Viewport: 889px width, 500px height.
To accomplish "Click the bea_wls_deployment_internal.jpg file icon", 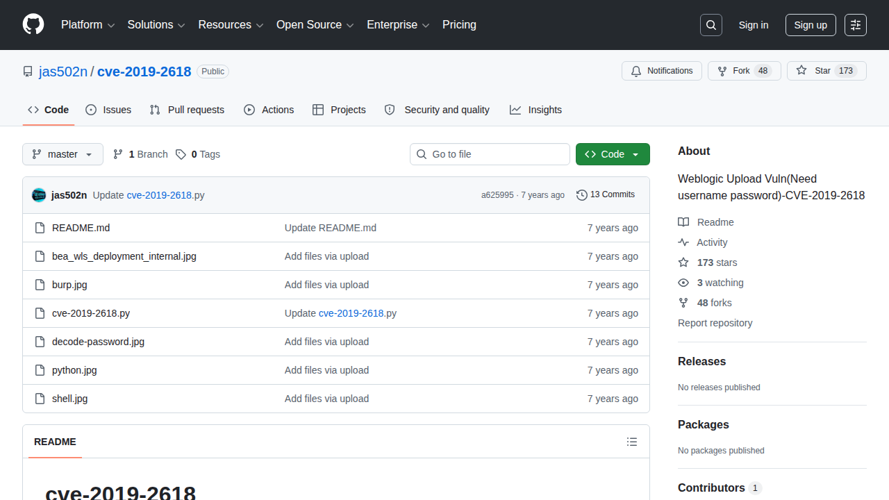I will pos(40,256).
